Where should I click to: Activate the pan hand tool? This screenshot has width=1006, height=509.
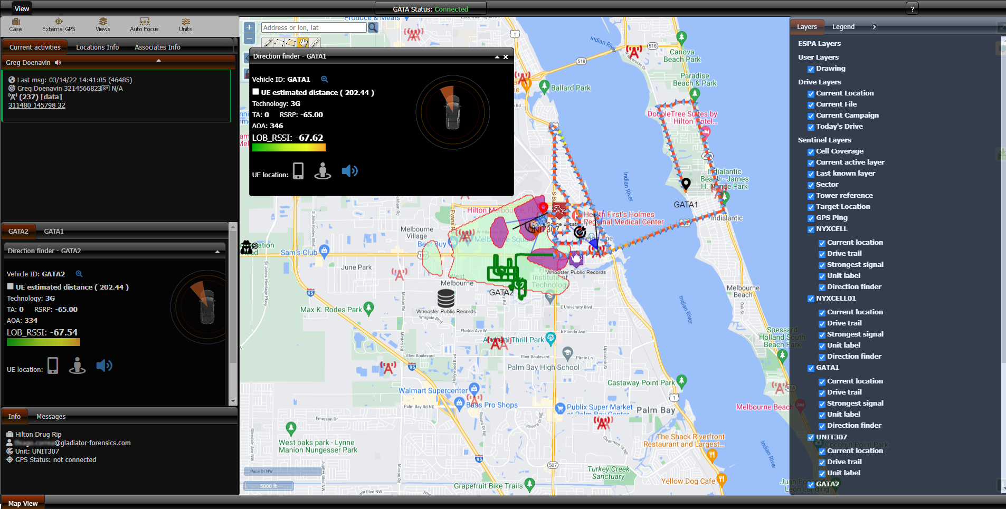coord(303,43)
